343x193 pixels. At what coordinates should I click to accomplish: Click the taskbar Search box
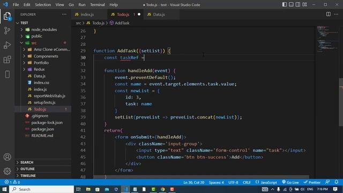[42, 189]
